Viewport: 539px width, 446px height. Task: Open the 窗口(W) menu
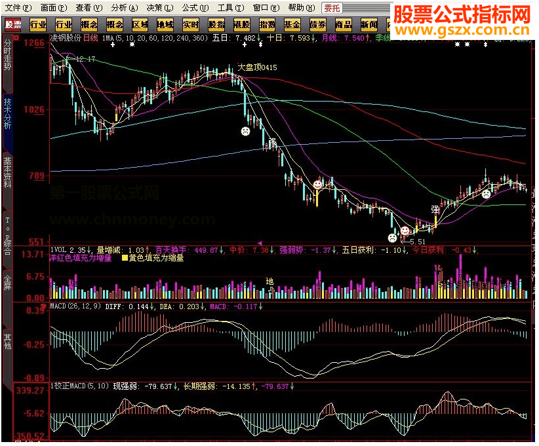coord(266,8)
